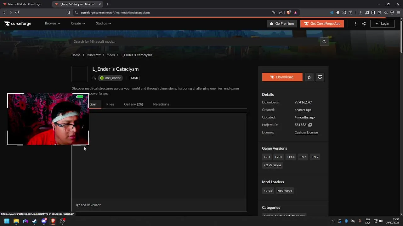Expand the Studios dropdown menu
Image resolution: width=403 pixels, height=226 pixels.
pyautogui.click(x=104, y=24)
